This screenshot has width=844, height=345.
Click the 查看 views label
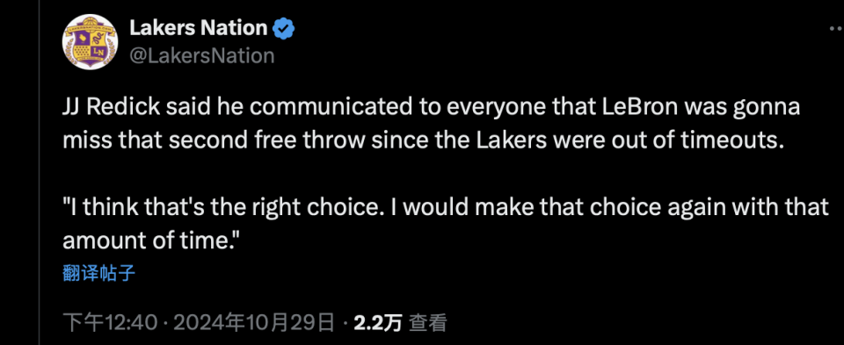coord(428,322)
